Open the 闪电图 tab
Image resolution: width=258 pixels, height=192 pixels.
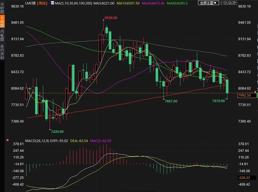(2, 35)
